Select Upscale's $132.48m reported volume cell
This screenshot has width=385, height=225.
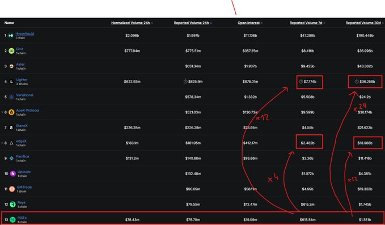click(193, 174)
